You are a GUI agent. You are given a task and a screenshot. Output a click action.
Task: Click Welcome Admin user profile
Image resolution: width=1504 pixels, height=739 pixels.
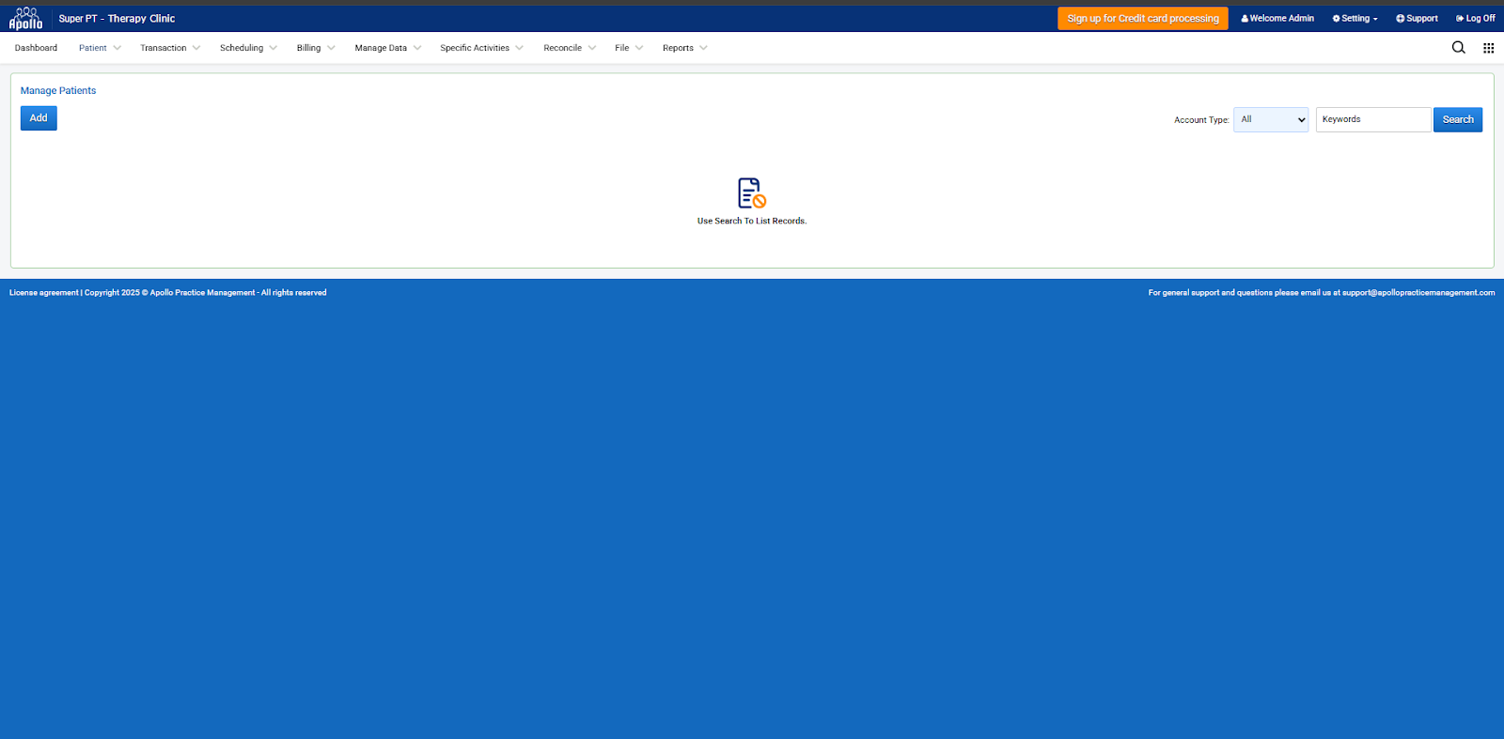[1277, 19]
